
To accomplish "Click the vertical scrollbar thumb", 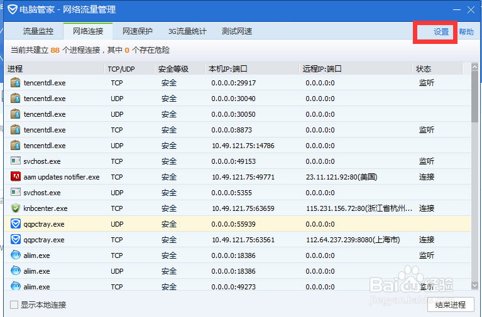I will coord(474,97).
